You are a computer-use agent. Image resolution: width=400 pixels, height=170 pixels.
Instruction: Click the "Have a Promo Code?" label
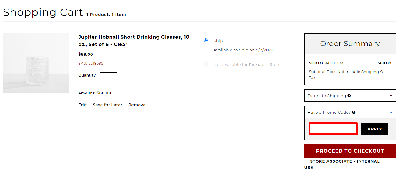coord(329,113)
